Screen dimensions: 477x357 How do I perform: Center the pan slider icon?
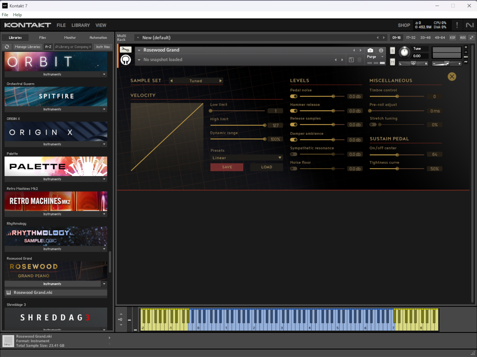tap(413, 63)
